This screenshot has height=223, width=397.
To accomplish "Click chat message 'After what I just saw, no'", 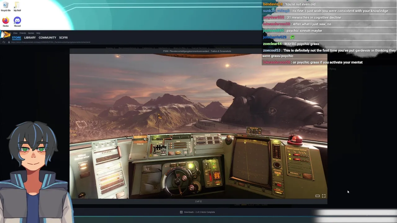I will pos(312,24).
